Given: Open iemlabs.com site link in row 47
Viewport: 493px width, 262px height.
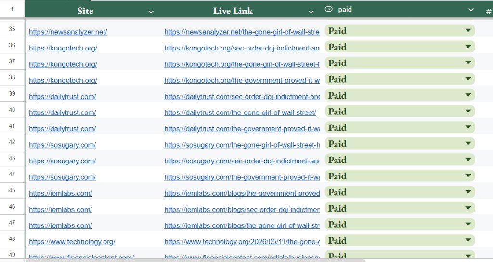Looking at the screenshot, I should [x=60, y=225].
